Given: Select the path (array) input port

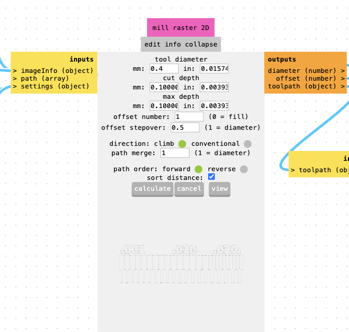Looking at the screenshot, I should 41,79.
